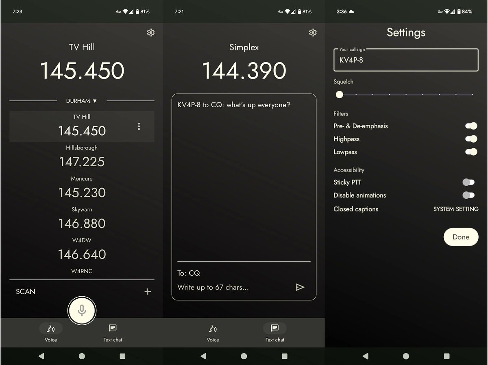Edit the Your callsign field
Screen dimensions: 488x365
[x=406, y=60]
